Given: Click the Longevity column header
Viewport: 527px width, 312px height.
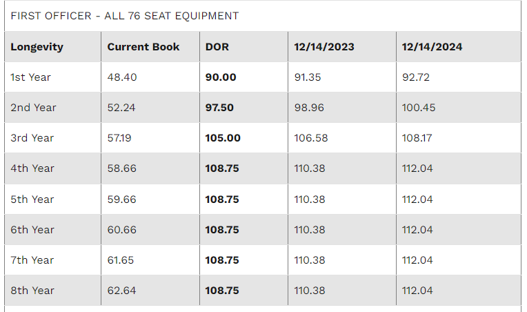Looking at the screenshot, I should pos(37,47).
